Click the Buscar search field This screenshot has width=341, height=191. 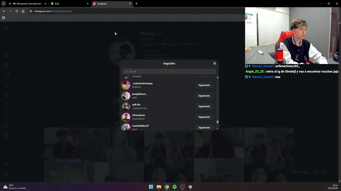coord(169,71)
